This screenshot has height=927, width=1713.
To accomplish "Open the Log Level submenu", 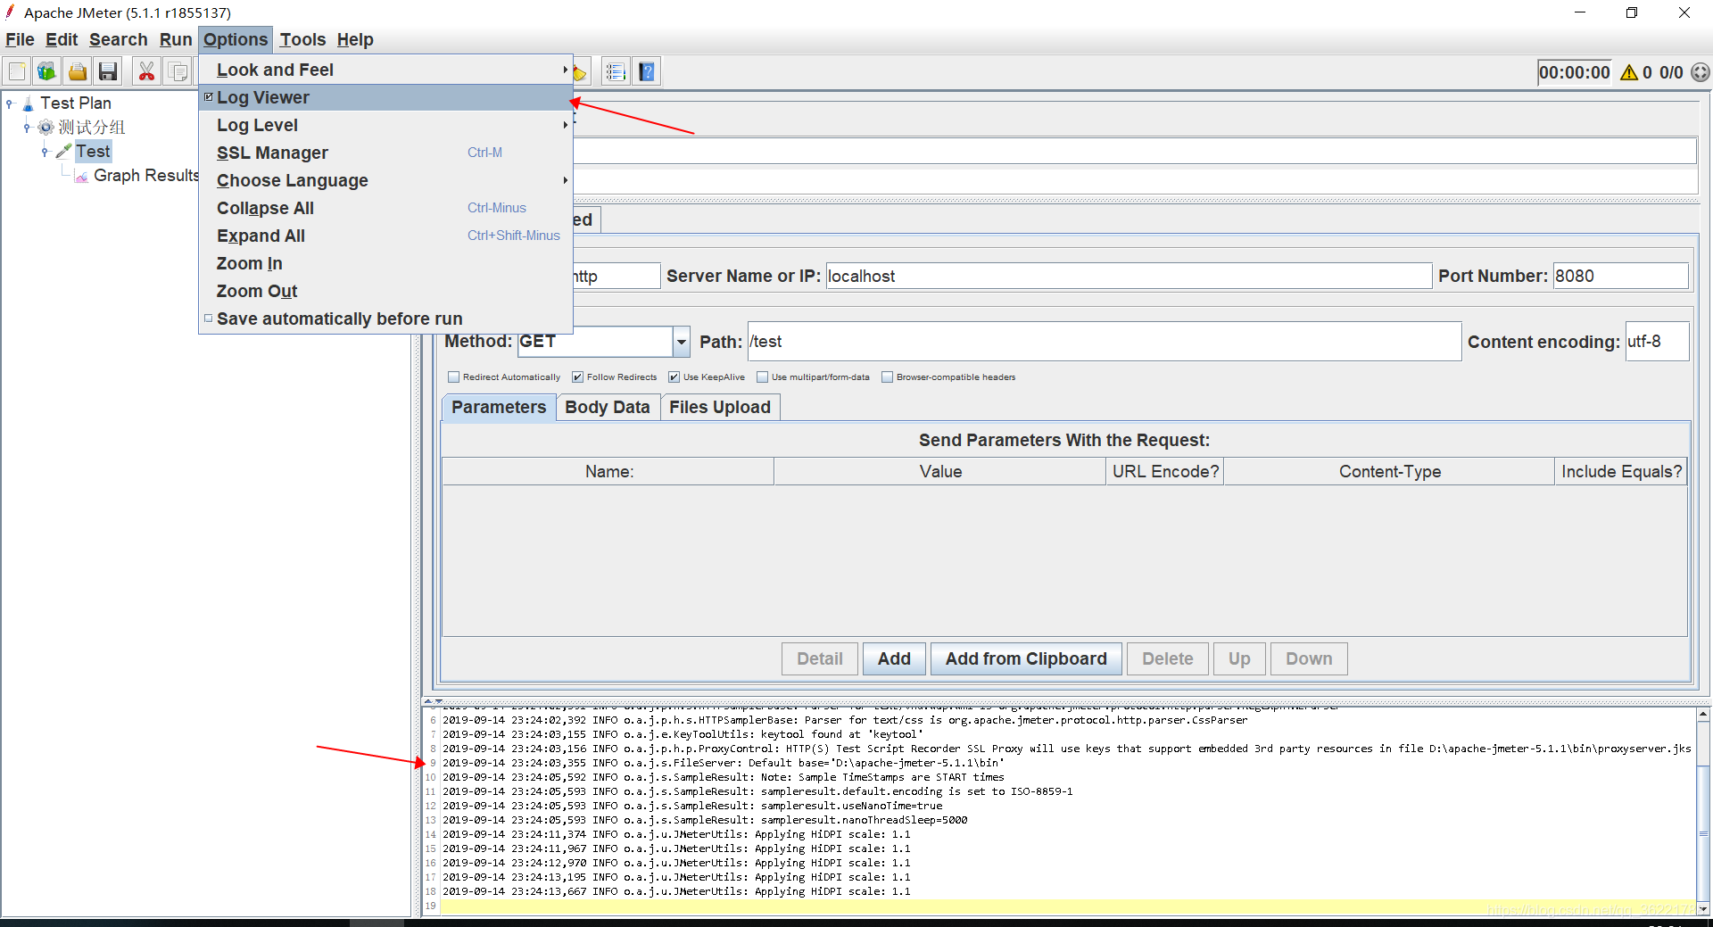I will click(385, 125).
